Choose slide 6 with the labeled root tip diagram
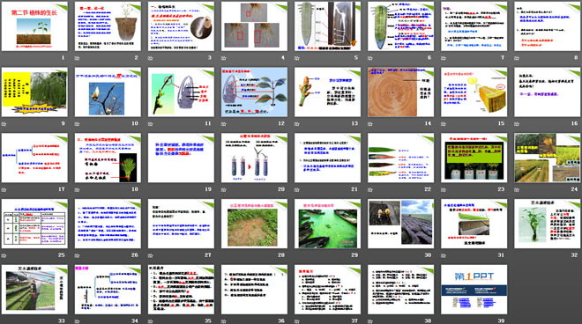 [x=401, y=26]
